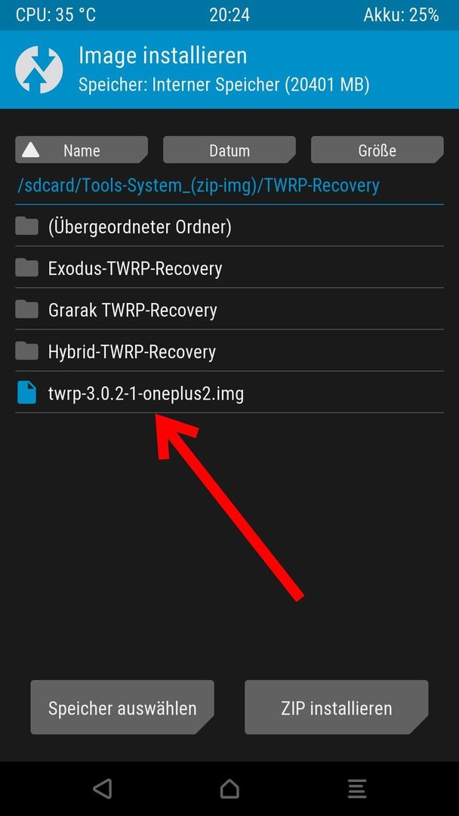The image size is (459, 816).
Task: Click the parent folder icon (Übergeordneter Ordner)
Action: (26, 227)
